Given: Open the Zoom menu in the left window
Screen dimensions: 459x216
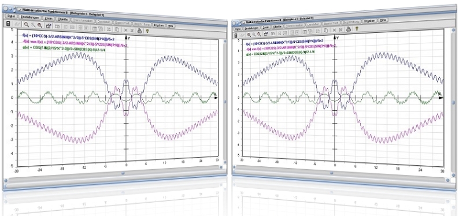Looking at the screenshot, I should [x=49, y=18].
